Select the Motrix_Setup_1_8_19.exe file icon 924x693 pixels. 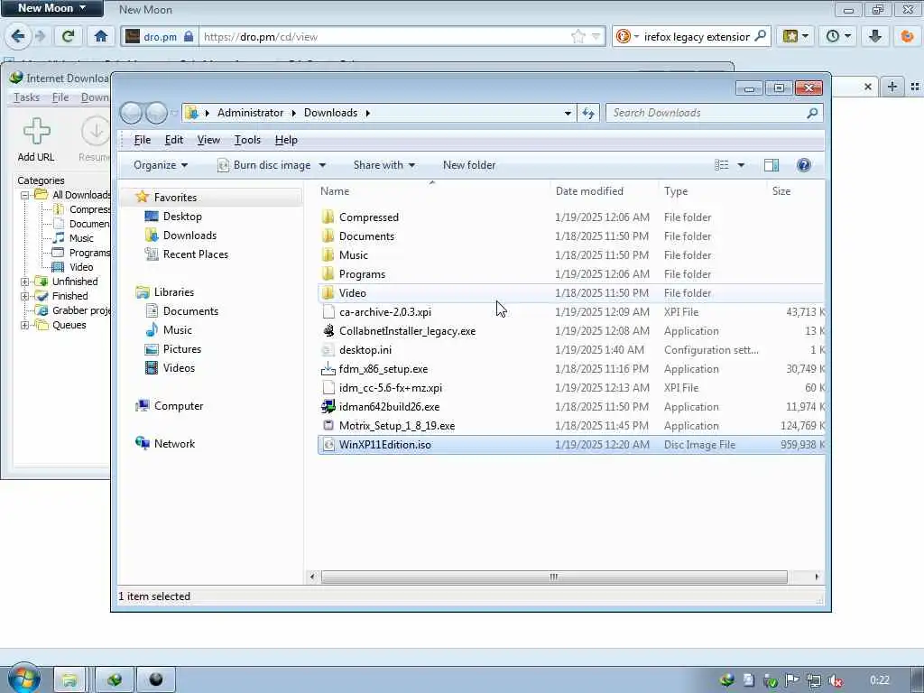click(x=328, y=426)
